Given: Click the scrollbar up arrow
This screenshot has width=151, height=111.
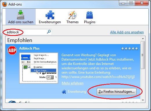Looking at the screenshot, I should (143, 39).
